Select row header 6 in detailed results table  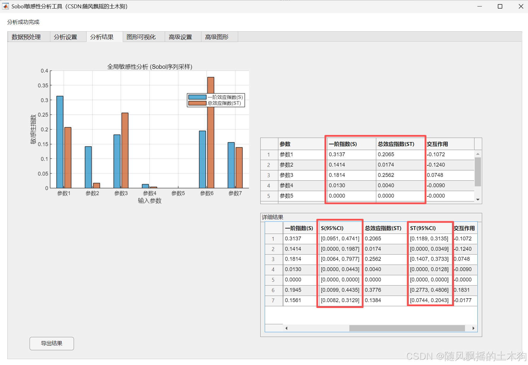273,290
